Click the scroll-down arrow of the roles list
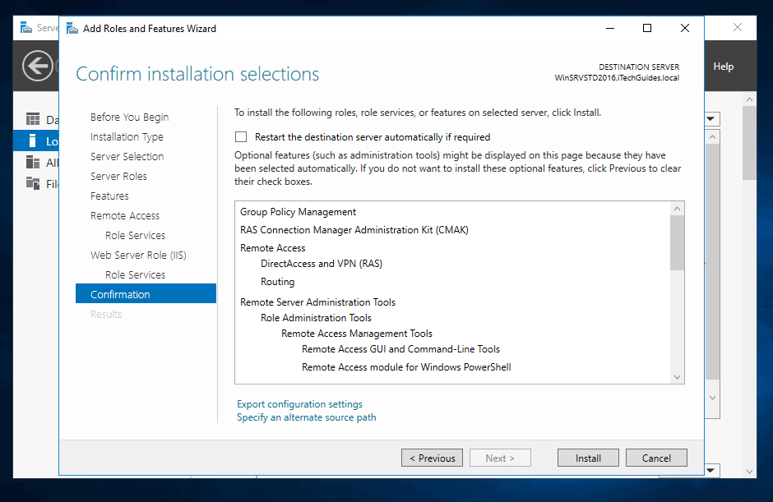773x502 pixels. 677,376
